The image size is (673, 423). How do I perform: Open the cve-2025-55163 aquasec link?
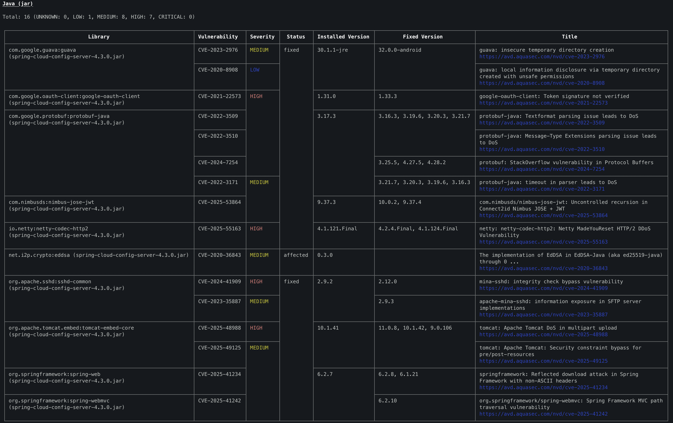pyautogui.click(x=543, y=242)
